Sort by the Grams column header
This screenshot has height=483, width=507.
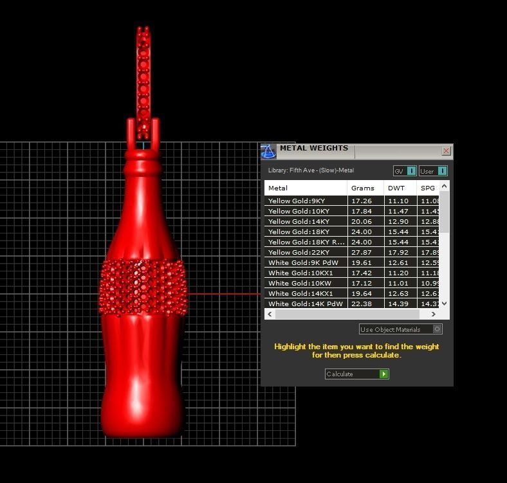(x=365, y=188)
